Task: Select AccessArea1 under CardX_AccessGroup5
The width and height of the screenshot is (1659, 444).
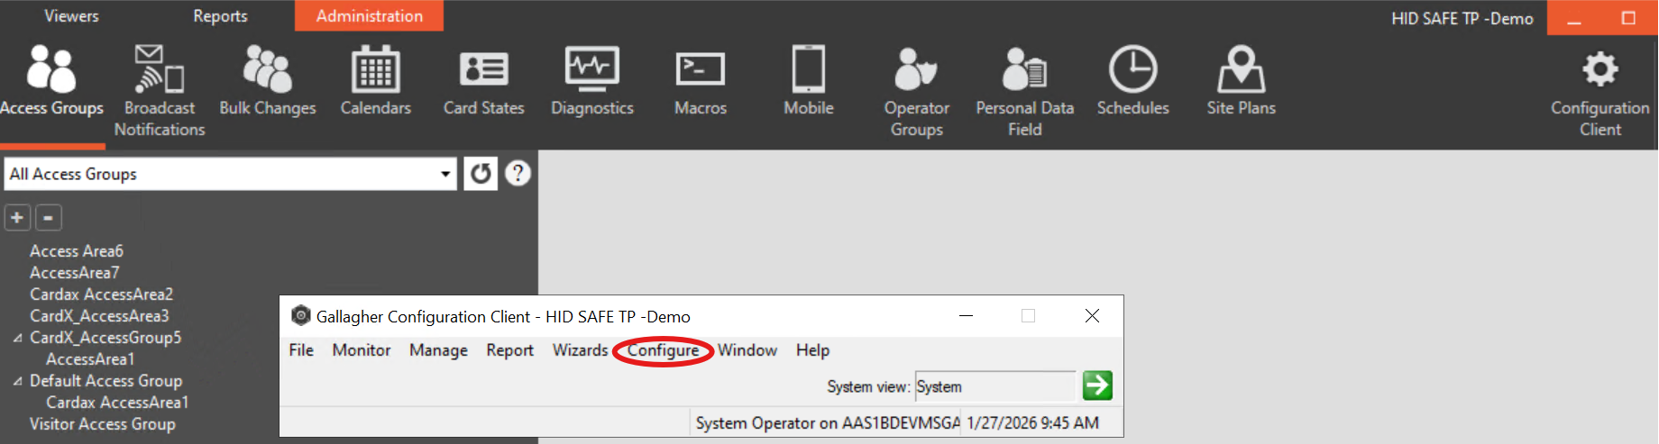Action: point(90,359)
